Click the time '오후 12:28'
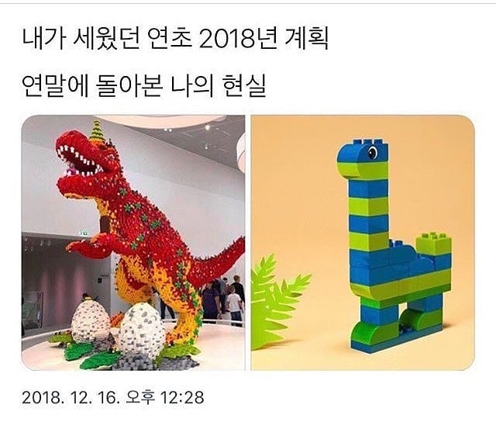 (165, 397)
